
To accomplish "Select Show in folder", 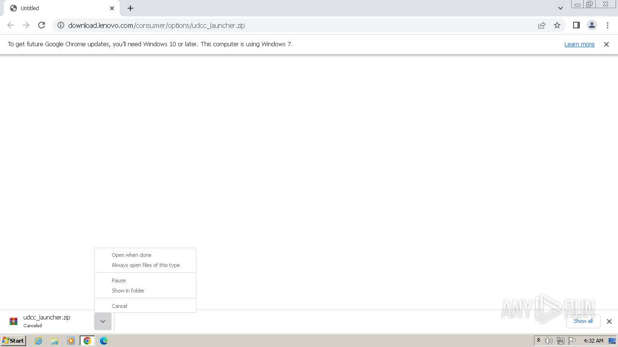I will 145,291.
